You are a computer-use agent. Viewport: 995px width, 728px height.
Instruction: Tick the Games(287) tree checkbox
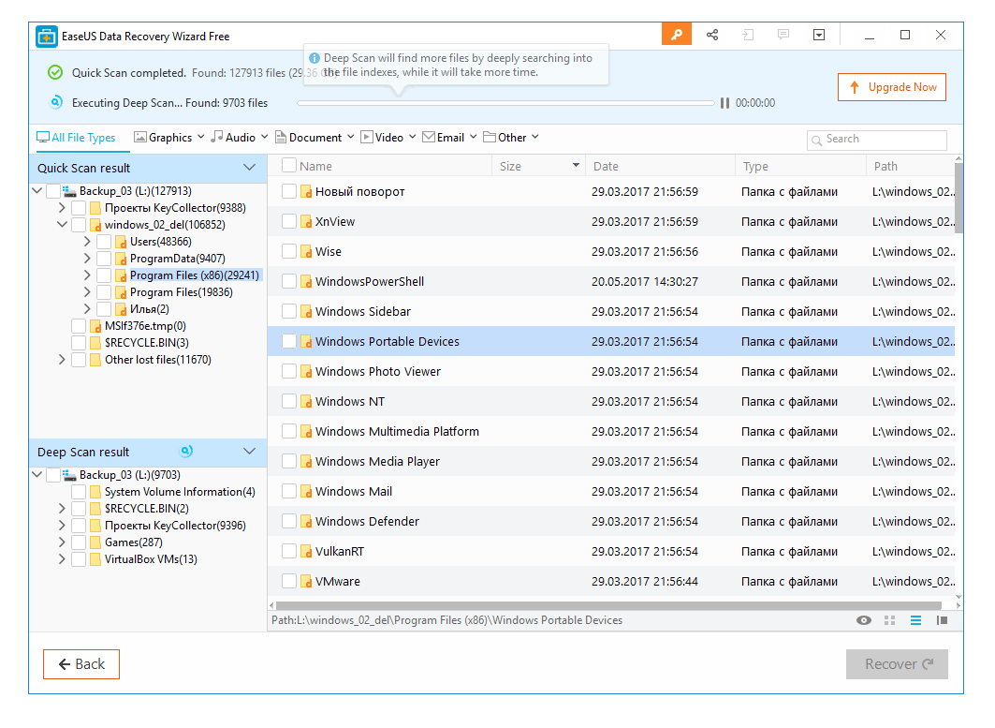(x=79, y=542)
